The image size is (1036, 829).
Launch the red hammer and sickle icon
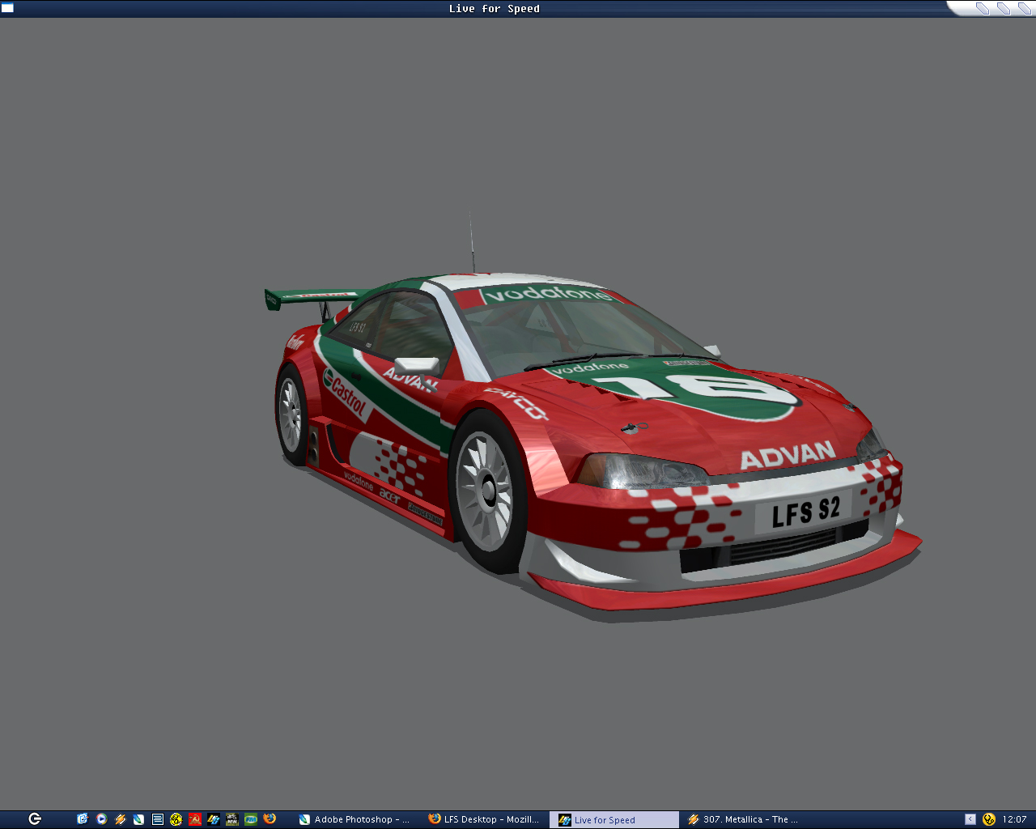pos(194,819)
